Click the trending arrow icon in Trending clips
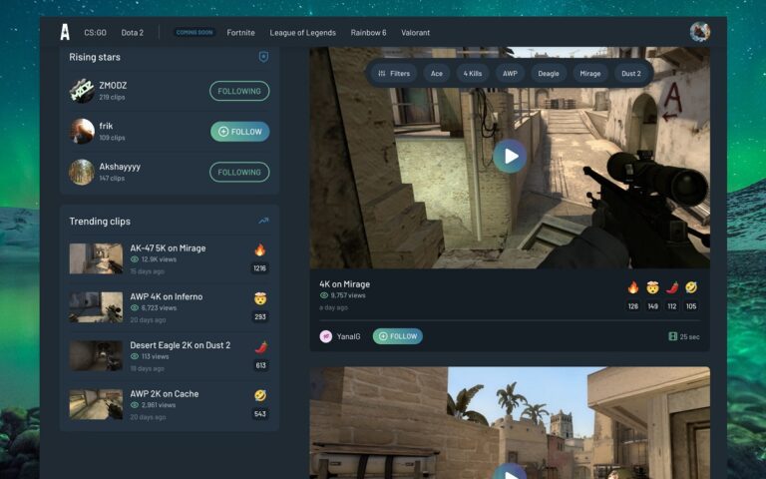Viewport: 766px width, 479px height. [263, 221]
